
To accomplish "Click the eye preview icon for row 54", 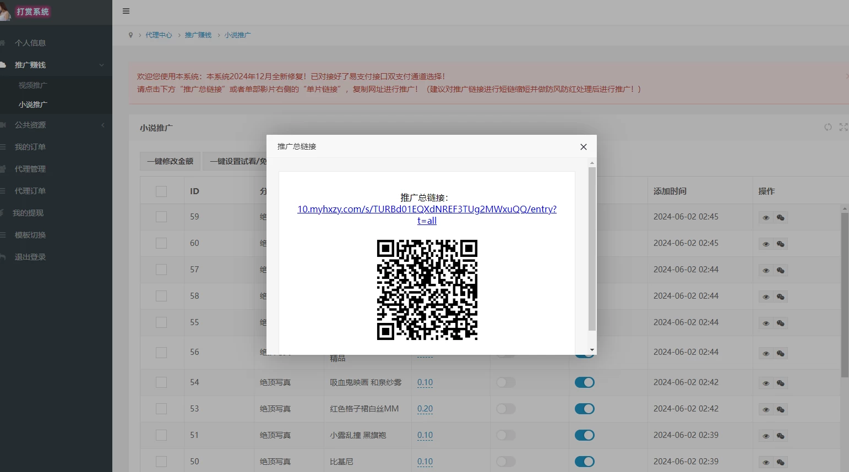I will click(x=766, y=383).
